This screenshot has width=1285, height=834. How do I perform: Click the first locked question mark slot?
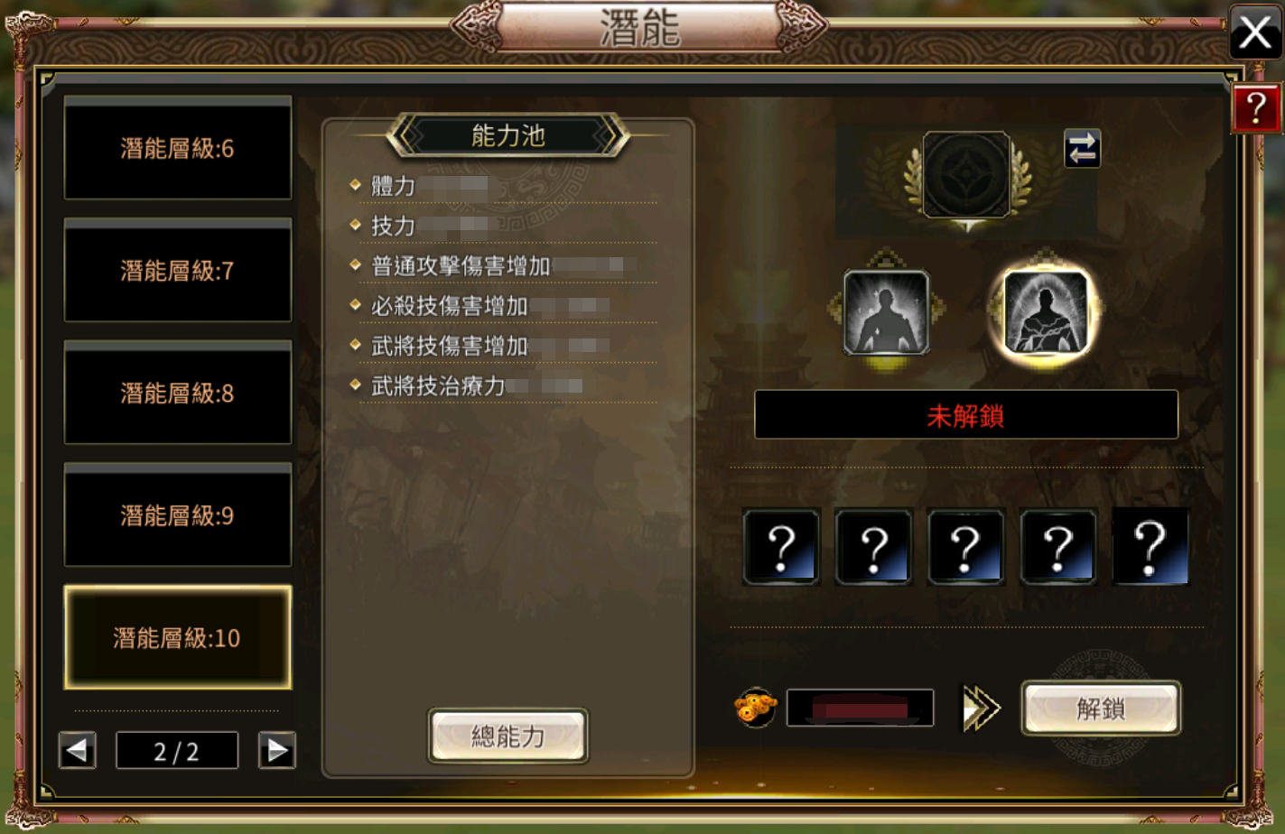tap(781, 547)
